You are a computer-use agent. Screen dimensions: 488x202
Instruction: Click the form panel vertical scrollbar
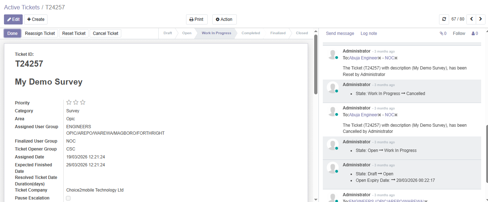(316, 64)
